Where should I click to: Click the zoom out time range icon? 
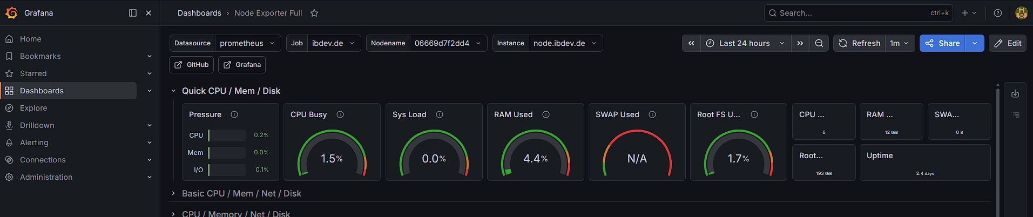click(x=819, y=43)
